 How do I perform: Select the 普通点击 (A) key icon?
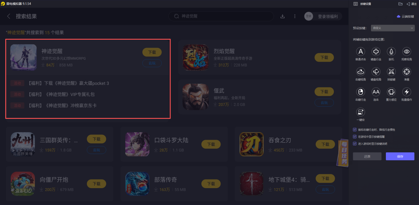click(x=361, y=51)
